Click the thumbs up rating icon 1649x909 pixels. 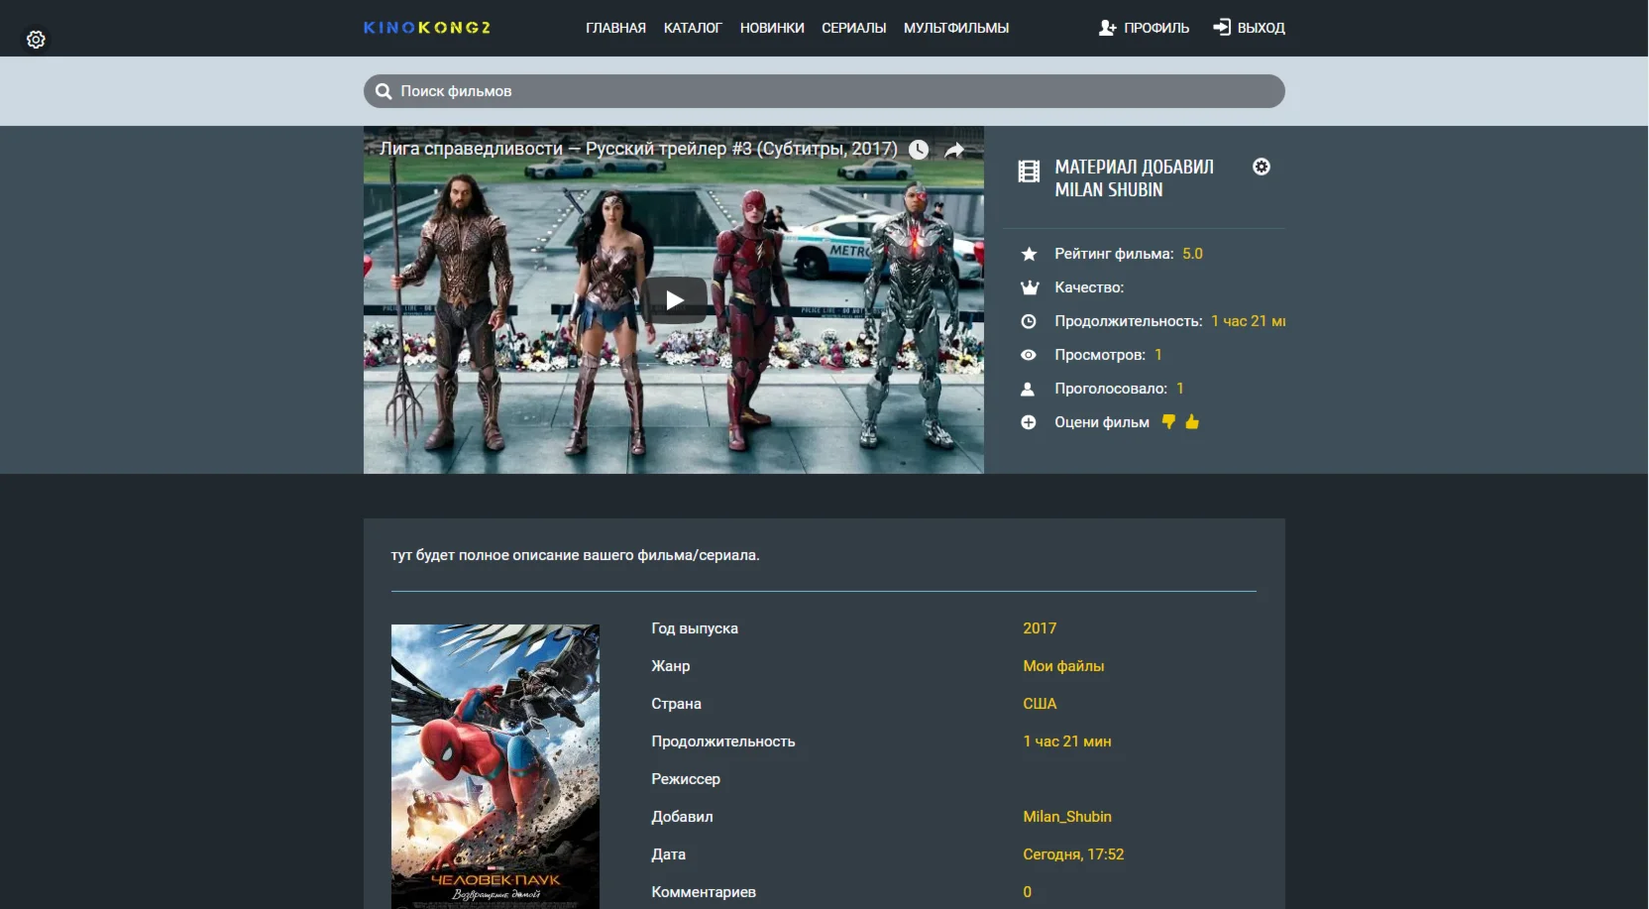(1192, 422)
